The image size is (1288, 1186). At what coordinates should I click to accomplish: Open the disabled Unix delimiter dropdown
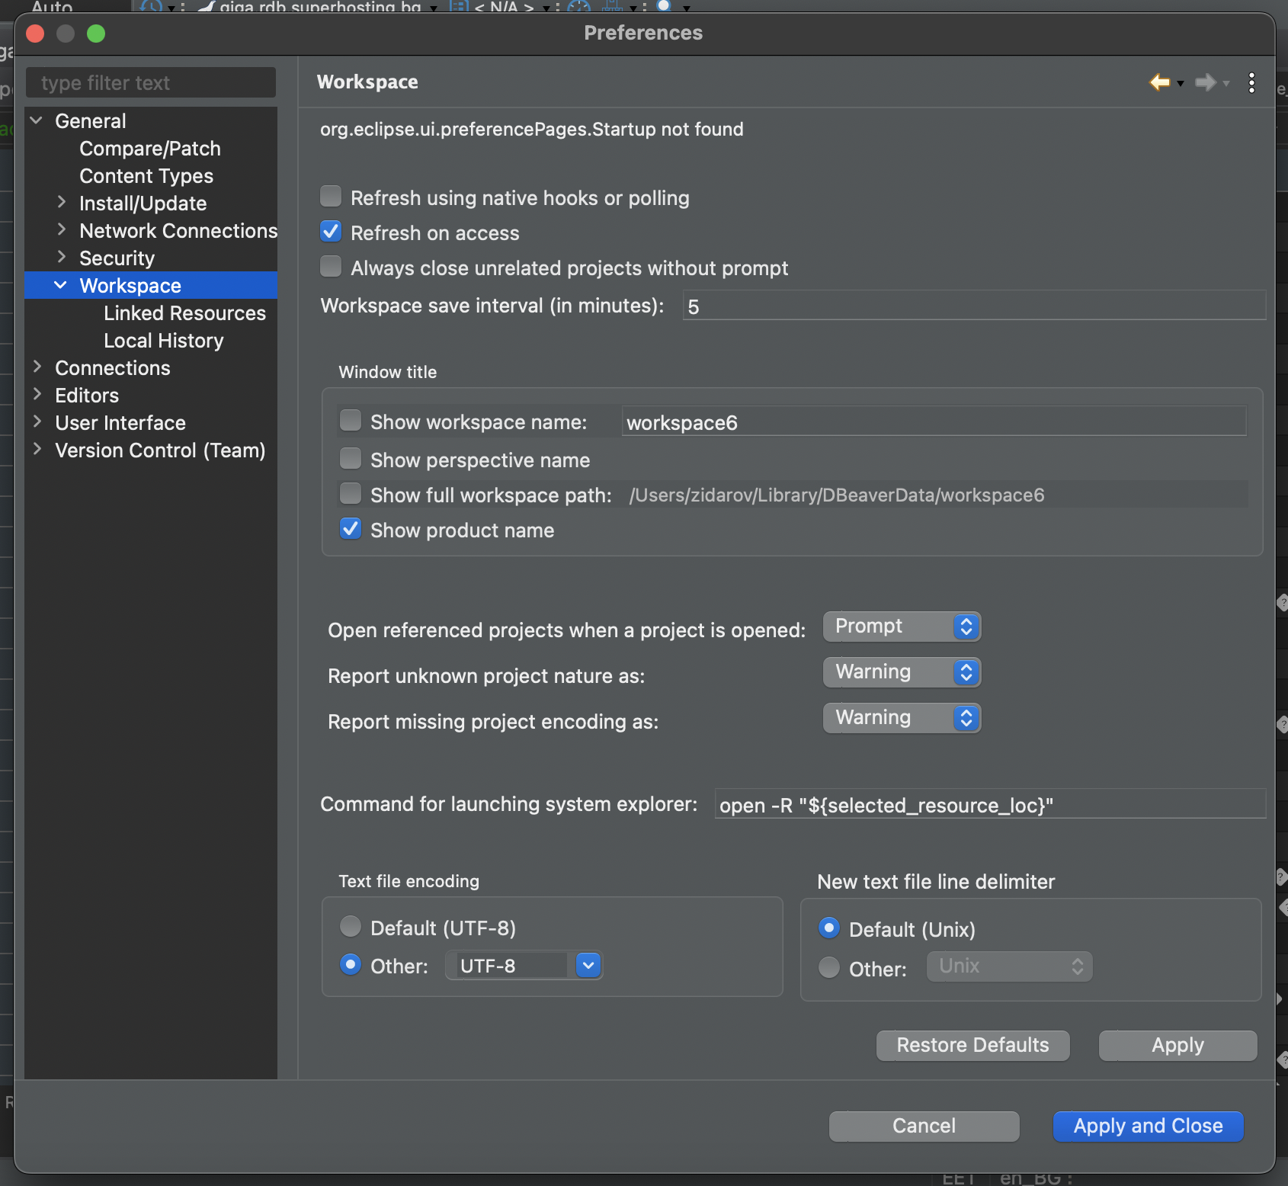[x=1010, y=966]
